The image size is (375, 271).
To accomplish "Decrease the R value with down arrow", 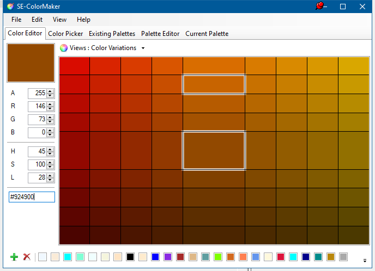I will (50, 109).
